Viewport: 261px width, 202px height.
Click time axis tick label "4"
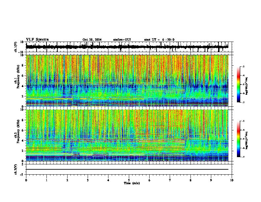[108, 180]
